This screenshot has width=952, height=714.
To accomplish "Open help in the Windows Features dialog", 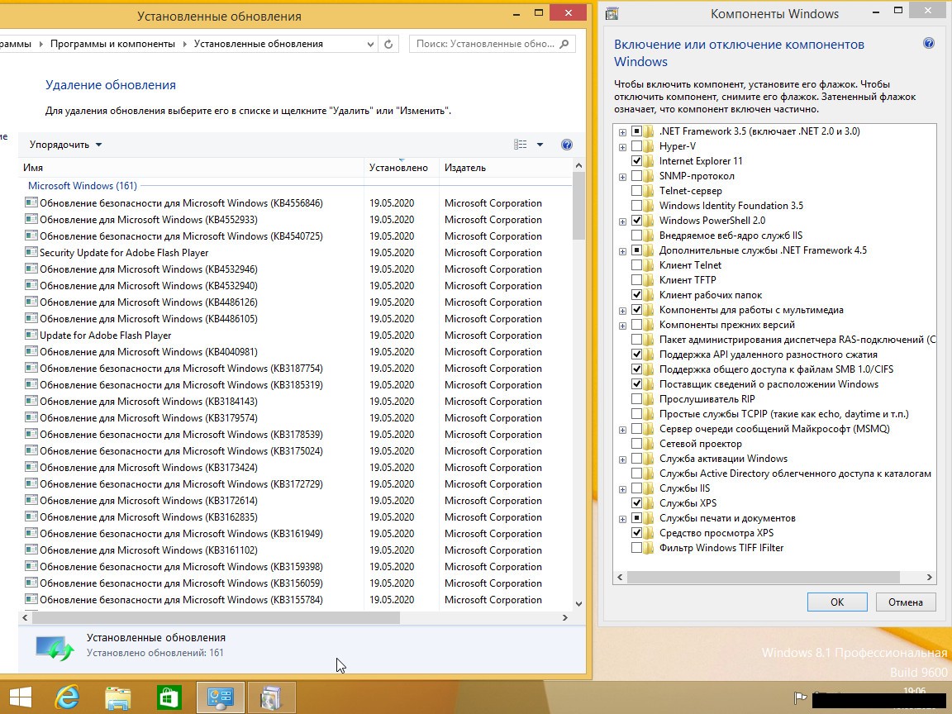I will pos(928,43).
